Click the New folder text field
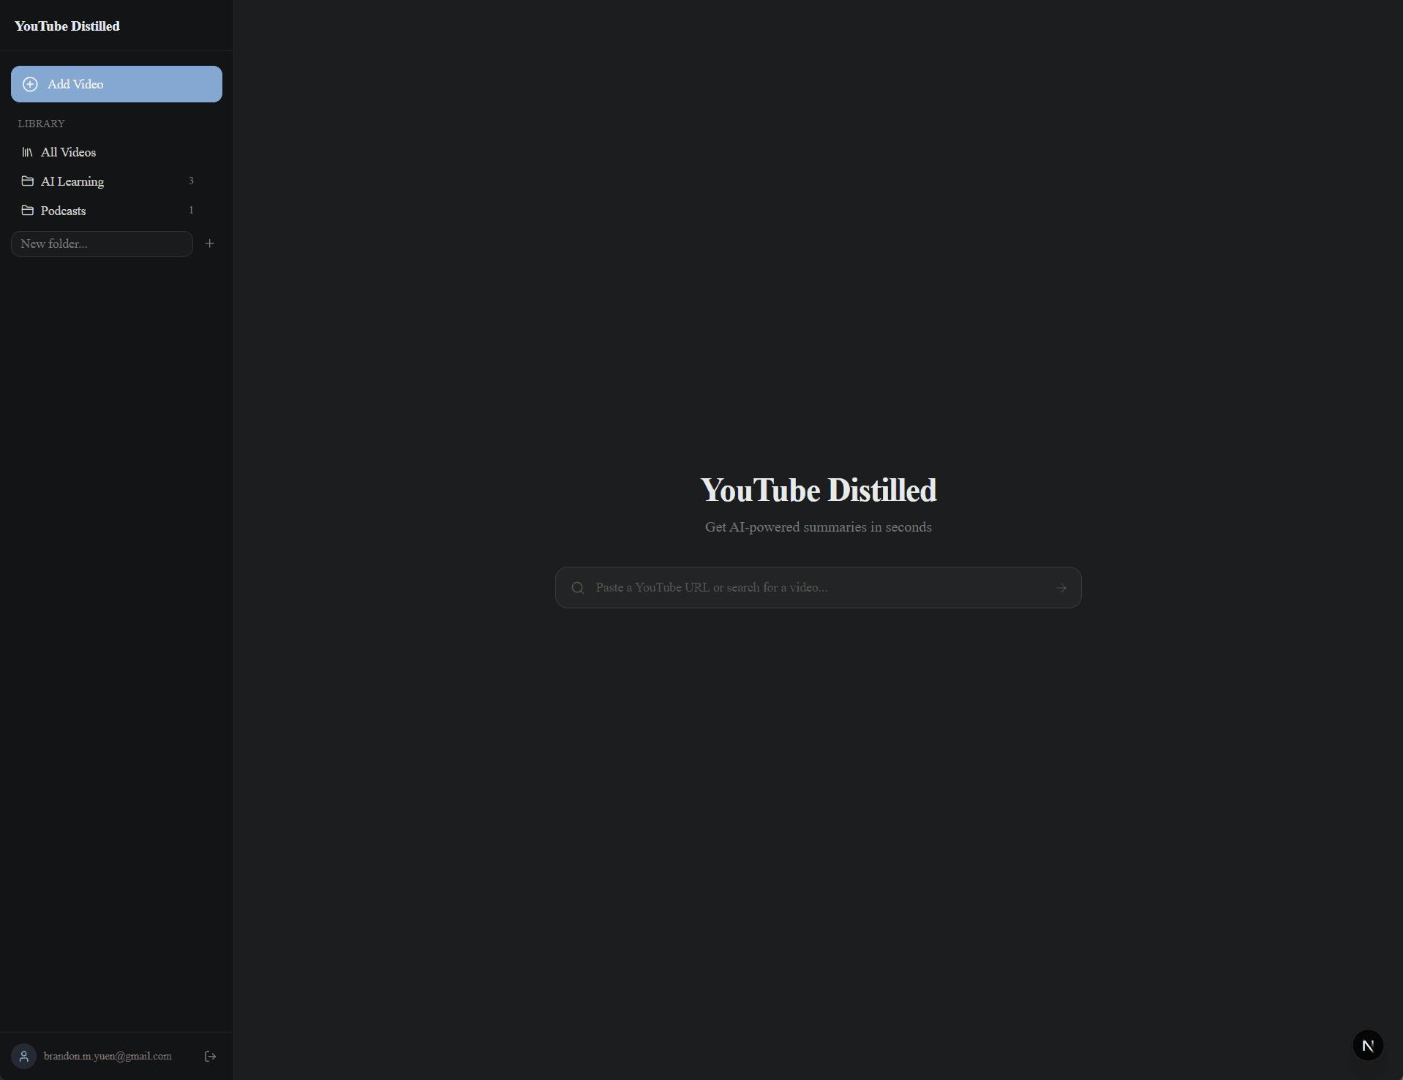The height and width of the screenshot is (1080, 1403). (x=102, y=243)
